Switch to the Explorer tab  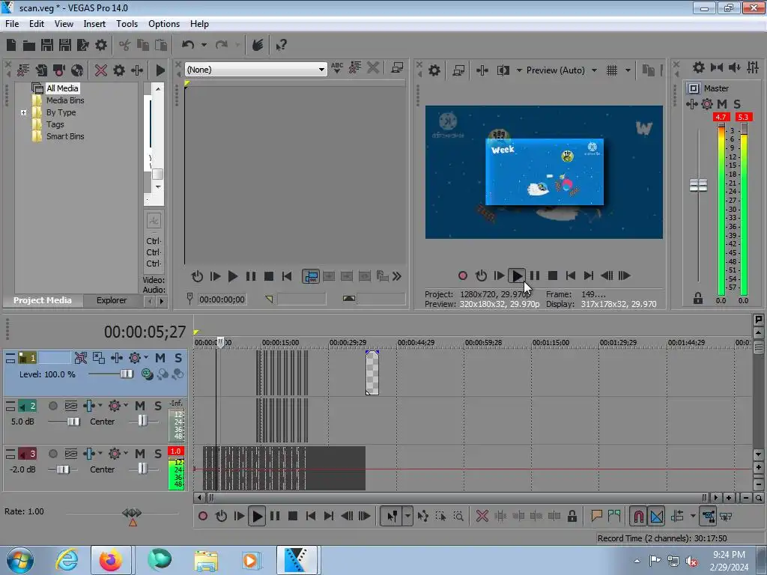coord(112,300)
